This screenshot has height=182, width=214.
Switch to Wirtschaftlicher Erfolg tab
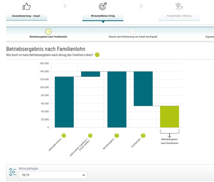click(x=103, y=16)
